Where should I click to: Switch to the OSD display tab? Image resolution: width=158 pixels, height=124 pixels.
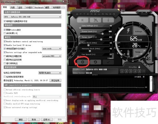click(x=29, y=8)
